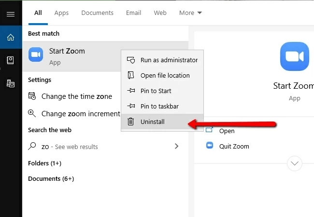
Task: Click Quit Zoom in preview pane
Action: click(234, 146)
